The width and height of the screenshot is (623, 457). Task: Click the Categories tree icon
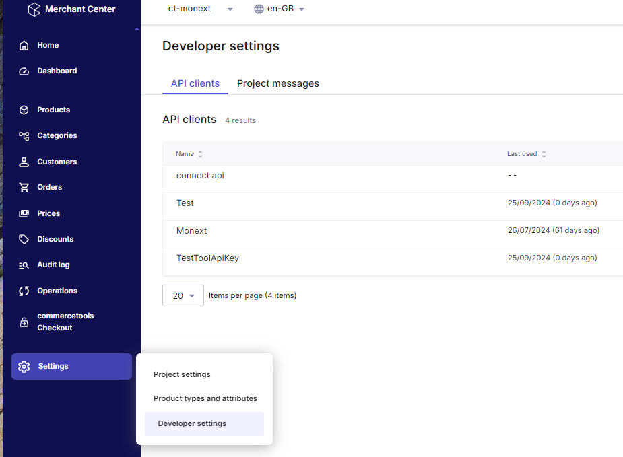(x=24, y=136)
